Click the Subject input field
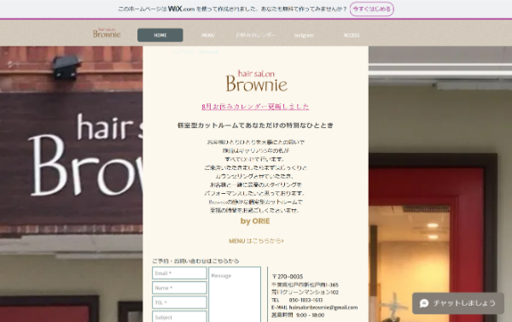512x322 pixels. 179,317
